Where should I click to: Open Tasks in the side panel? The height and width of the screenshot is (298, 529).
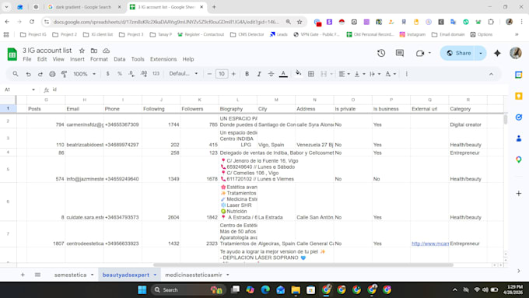pyautogui.click(x=519, y=117)
